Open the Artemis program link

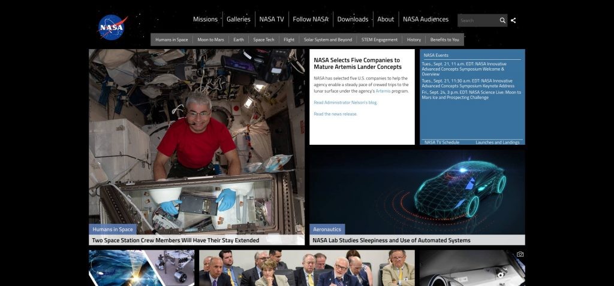click(x=383, y=91)
